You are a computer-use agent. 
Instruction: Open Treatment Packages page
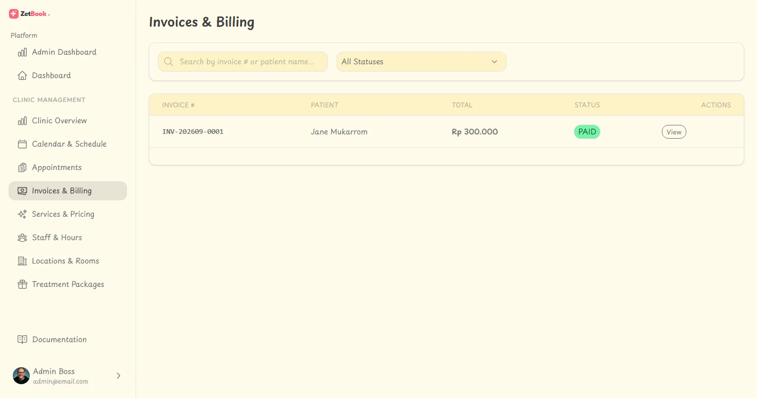(x=68, y=284)
